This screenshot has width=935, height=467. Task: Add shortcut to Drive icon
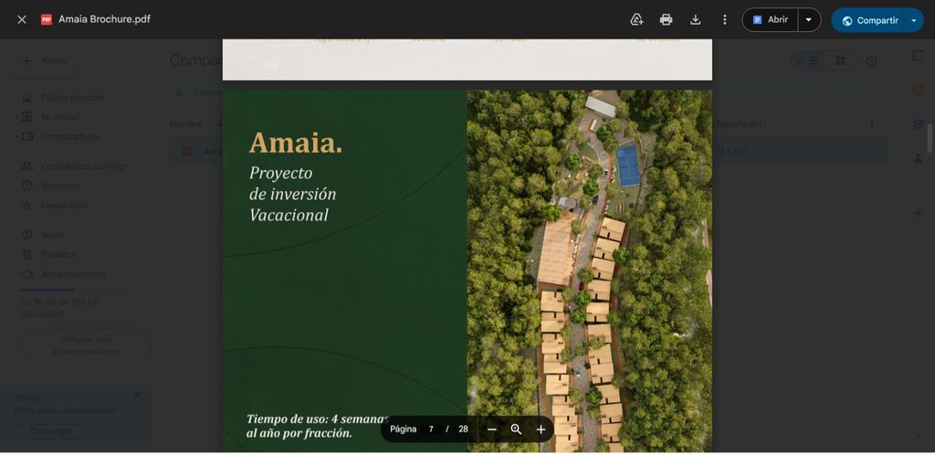[636, 20]
